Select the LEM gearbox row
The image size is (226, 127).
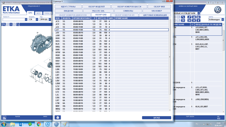[x=112, y=89]
